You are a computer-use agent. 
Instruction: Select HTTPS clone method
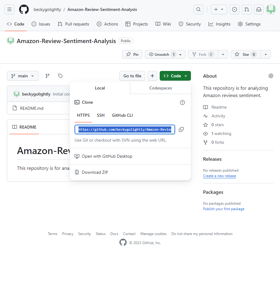click(x=83, y=115)
